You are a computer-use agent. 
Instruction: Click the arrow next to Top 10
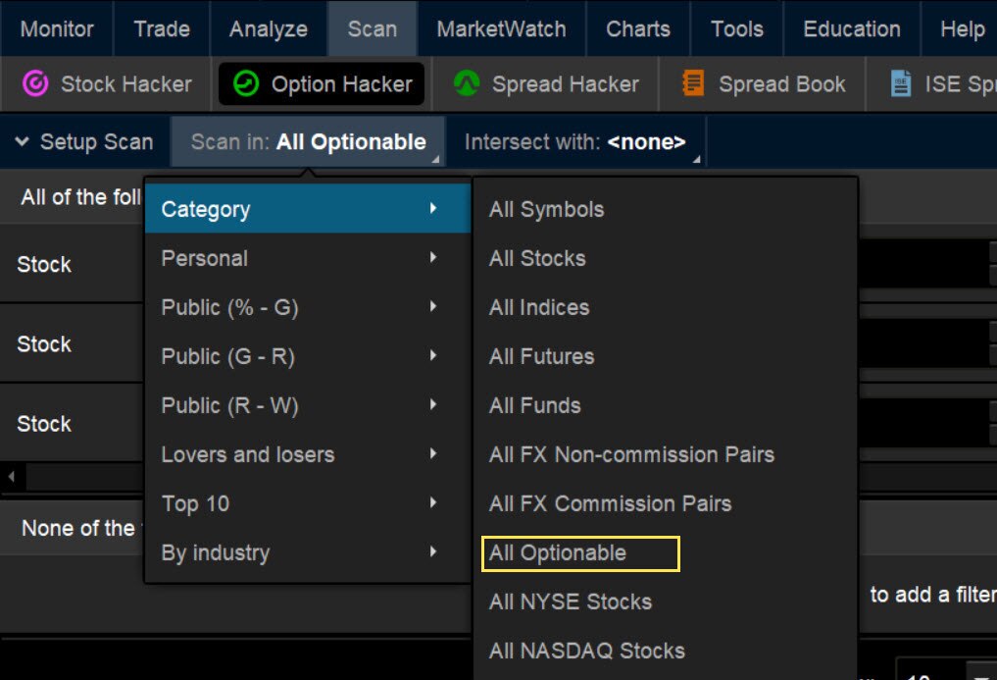click(433, 502)
